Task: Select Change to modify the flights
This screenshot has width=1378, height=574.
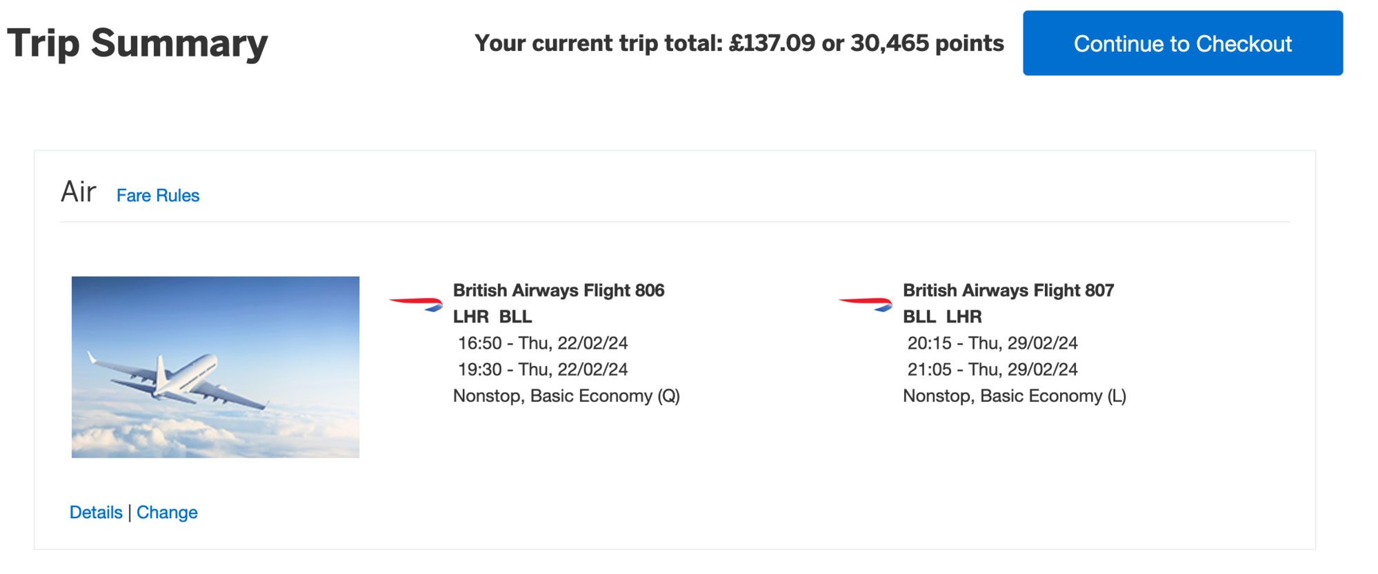Action: (x=167, y=513)
